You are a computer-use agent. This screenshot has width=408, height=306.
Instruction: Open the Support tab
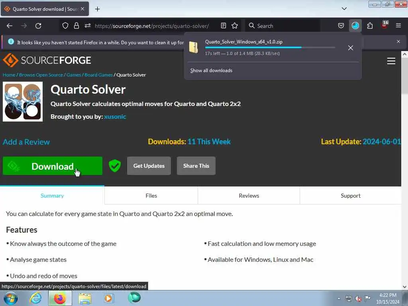[x=351, y=196]
